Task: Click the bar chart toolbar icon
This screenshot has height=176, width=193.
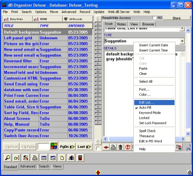Action: click(71, 158)
